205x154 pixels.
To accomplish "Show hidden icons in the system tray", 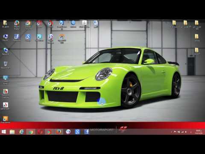I will pos(171,132).
